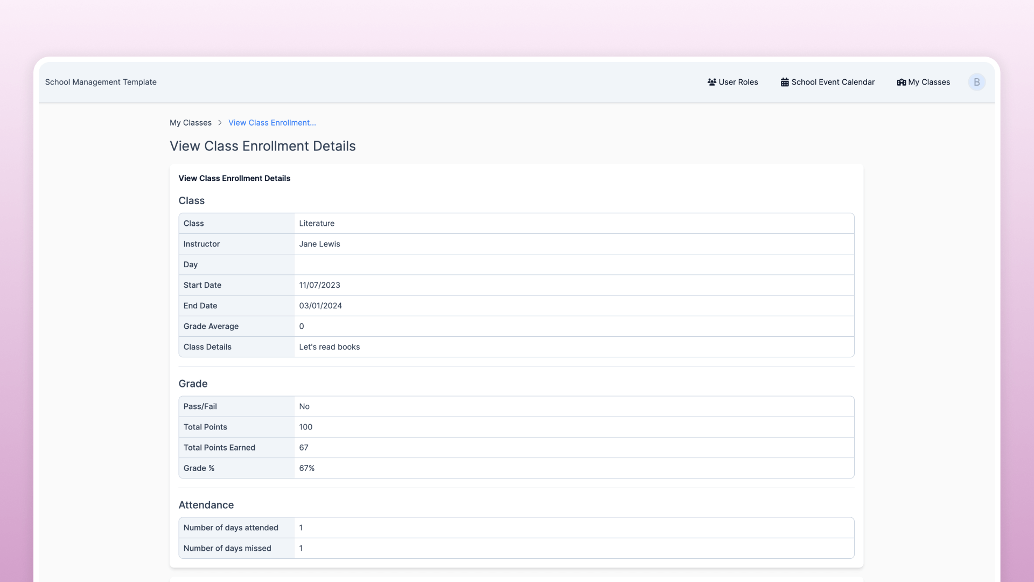Screen dimensions: 1034x582
Task: Click the Grade % value 67%
Action: pyautogui.click(x=306, y=468)
